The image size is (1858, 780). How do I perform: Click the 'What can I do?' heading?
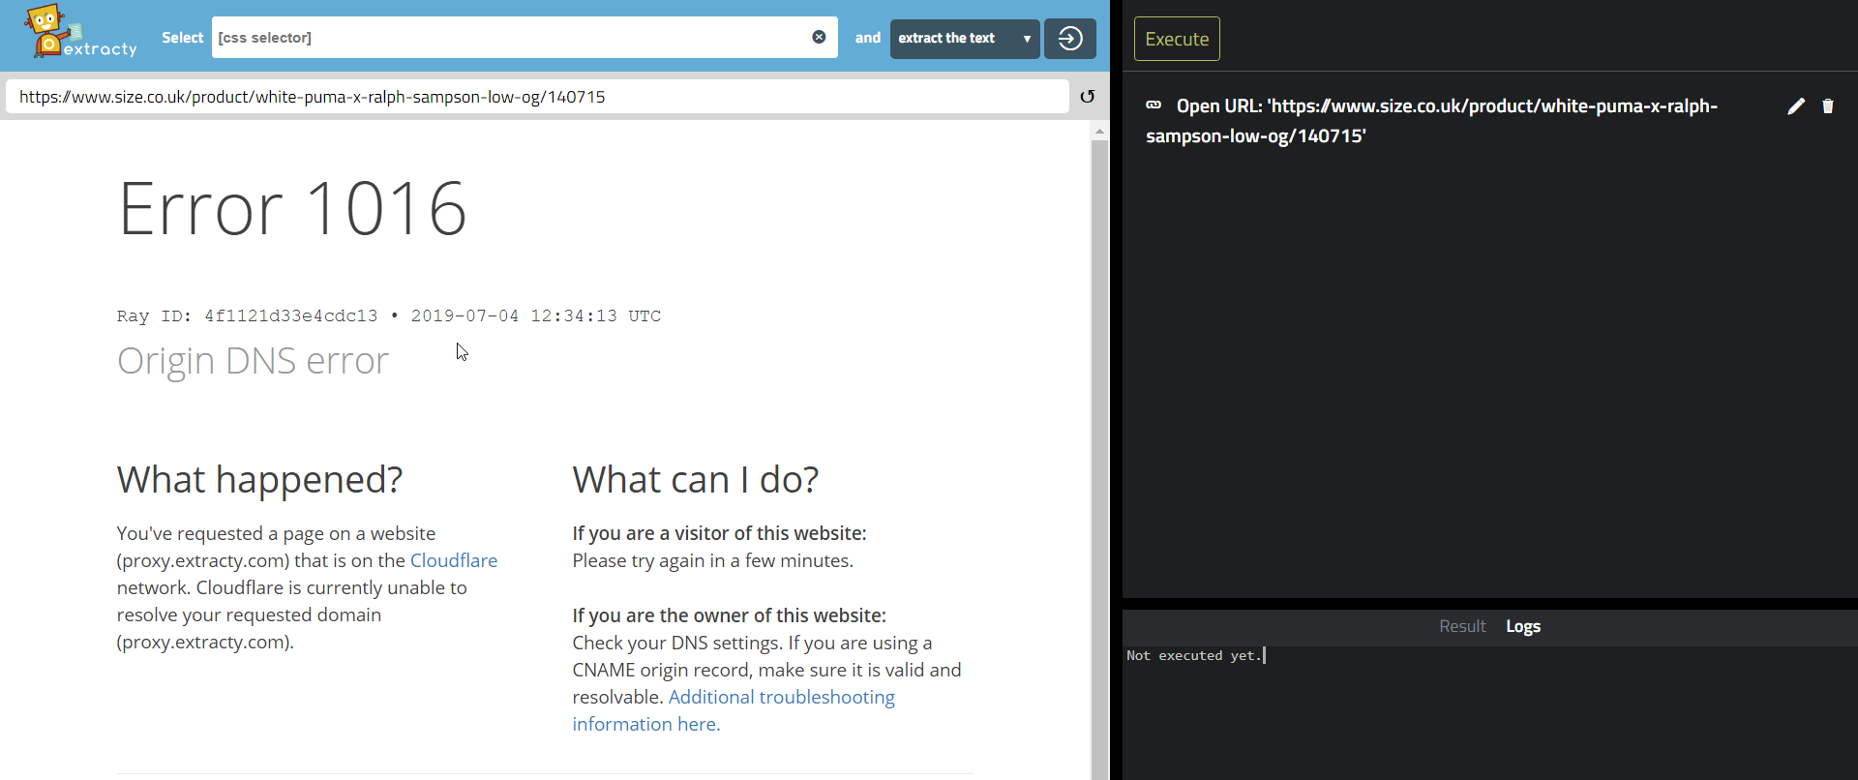point(696,480)
